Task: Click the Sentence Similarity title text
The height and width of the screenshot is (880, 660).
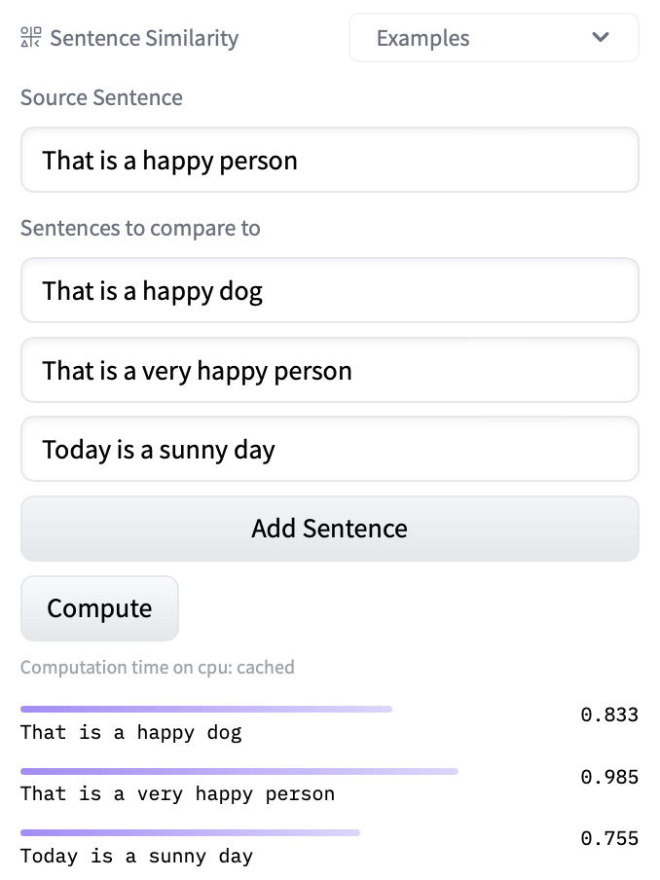Action: pyautogui.click(x=144, y=39)
